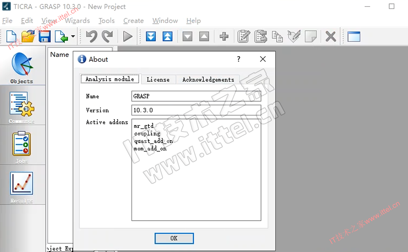Switch to the License tab
The height and width of the screenshot is (252, 408).
click(158, 79)
